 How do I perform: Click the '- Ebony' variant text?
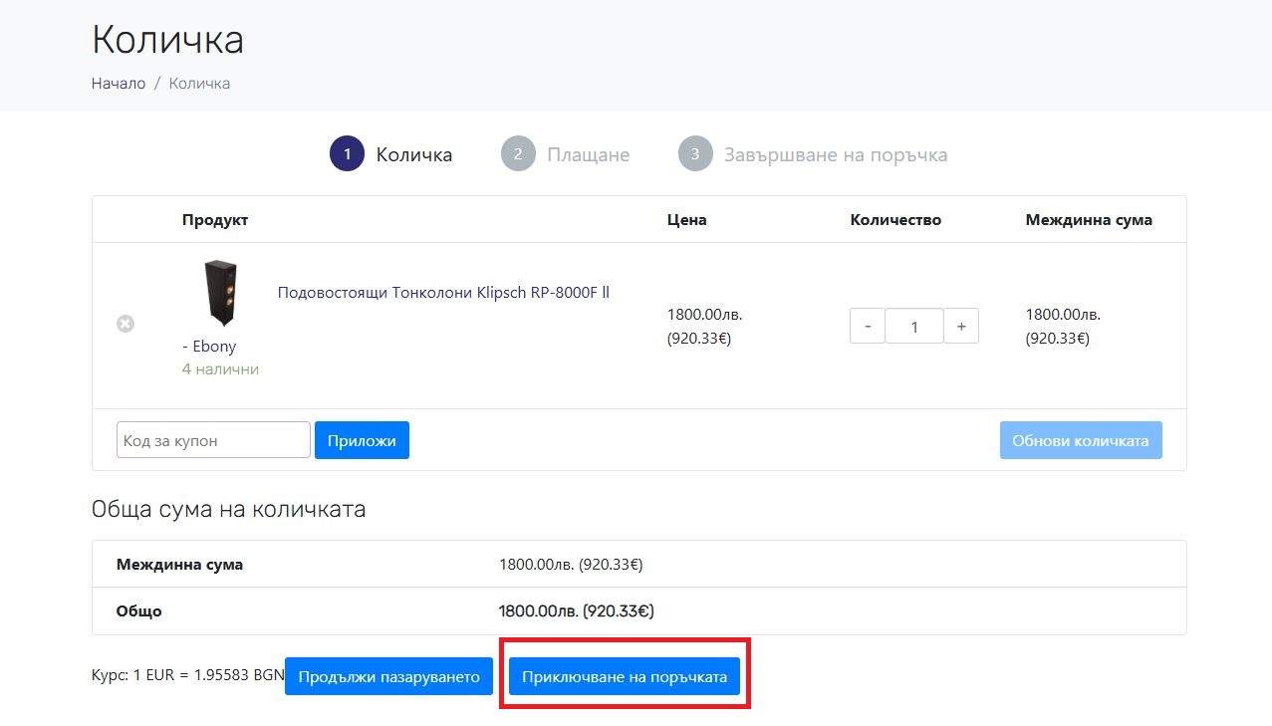coord(209,347)
